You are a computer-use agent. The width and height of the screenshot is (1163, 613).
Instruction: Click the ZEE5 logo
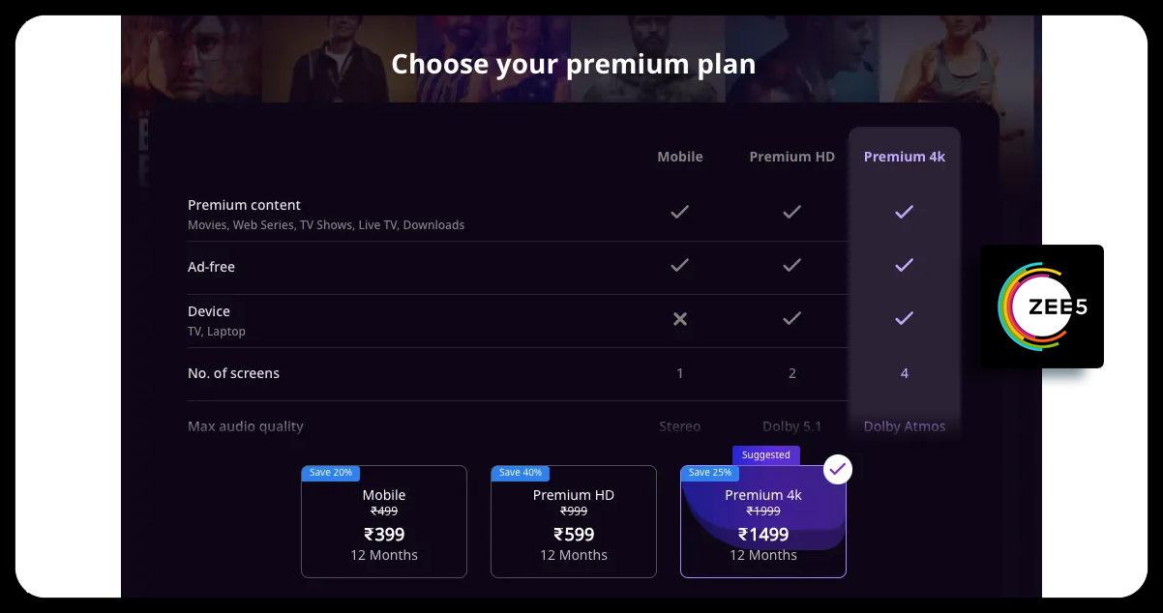[1042, 306]
